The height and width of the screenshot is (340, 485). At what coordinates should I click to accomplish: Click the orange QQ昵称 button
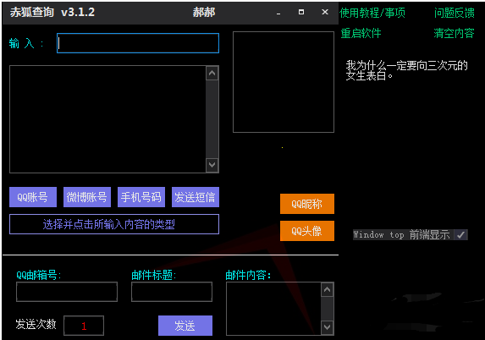pyautogui.click(x=307, y=204)
